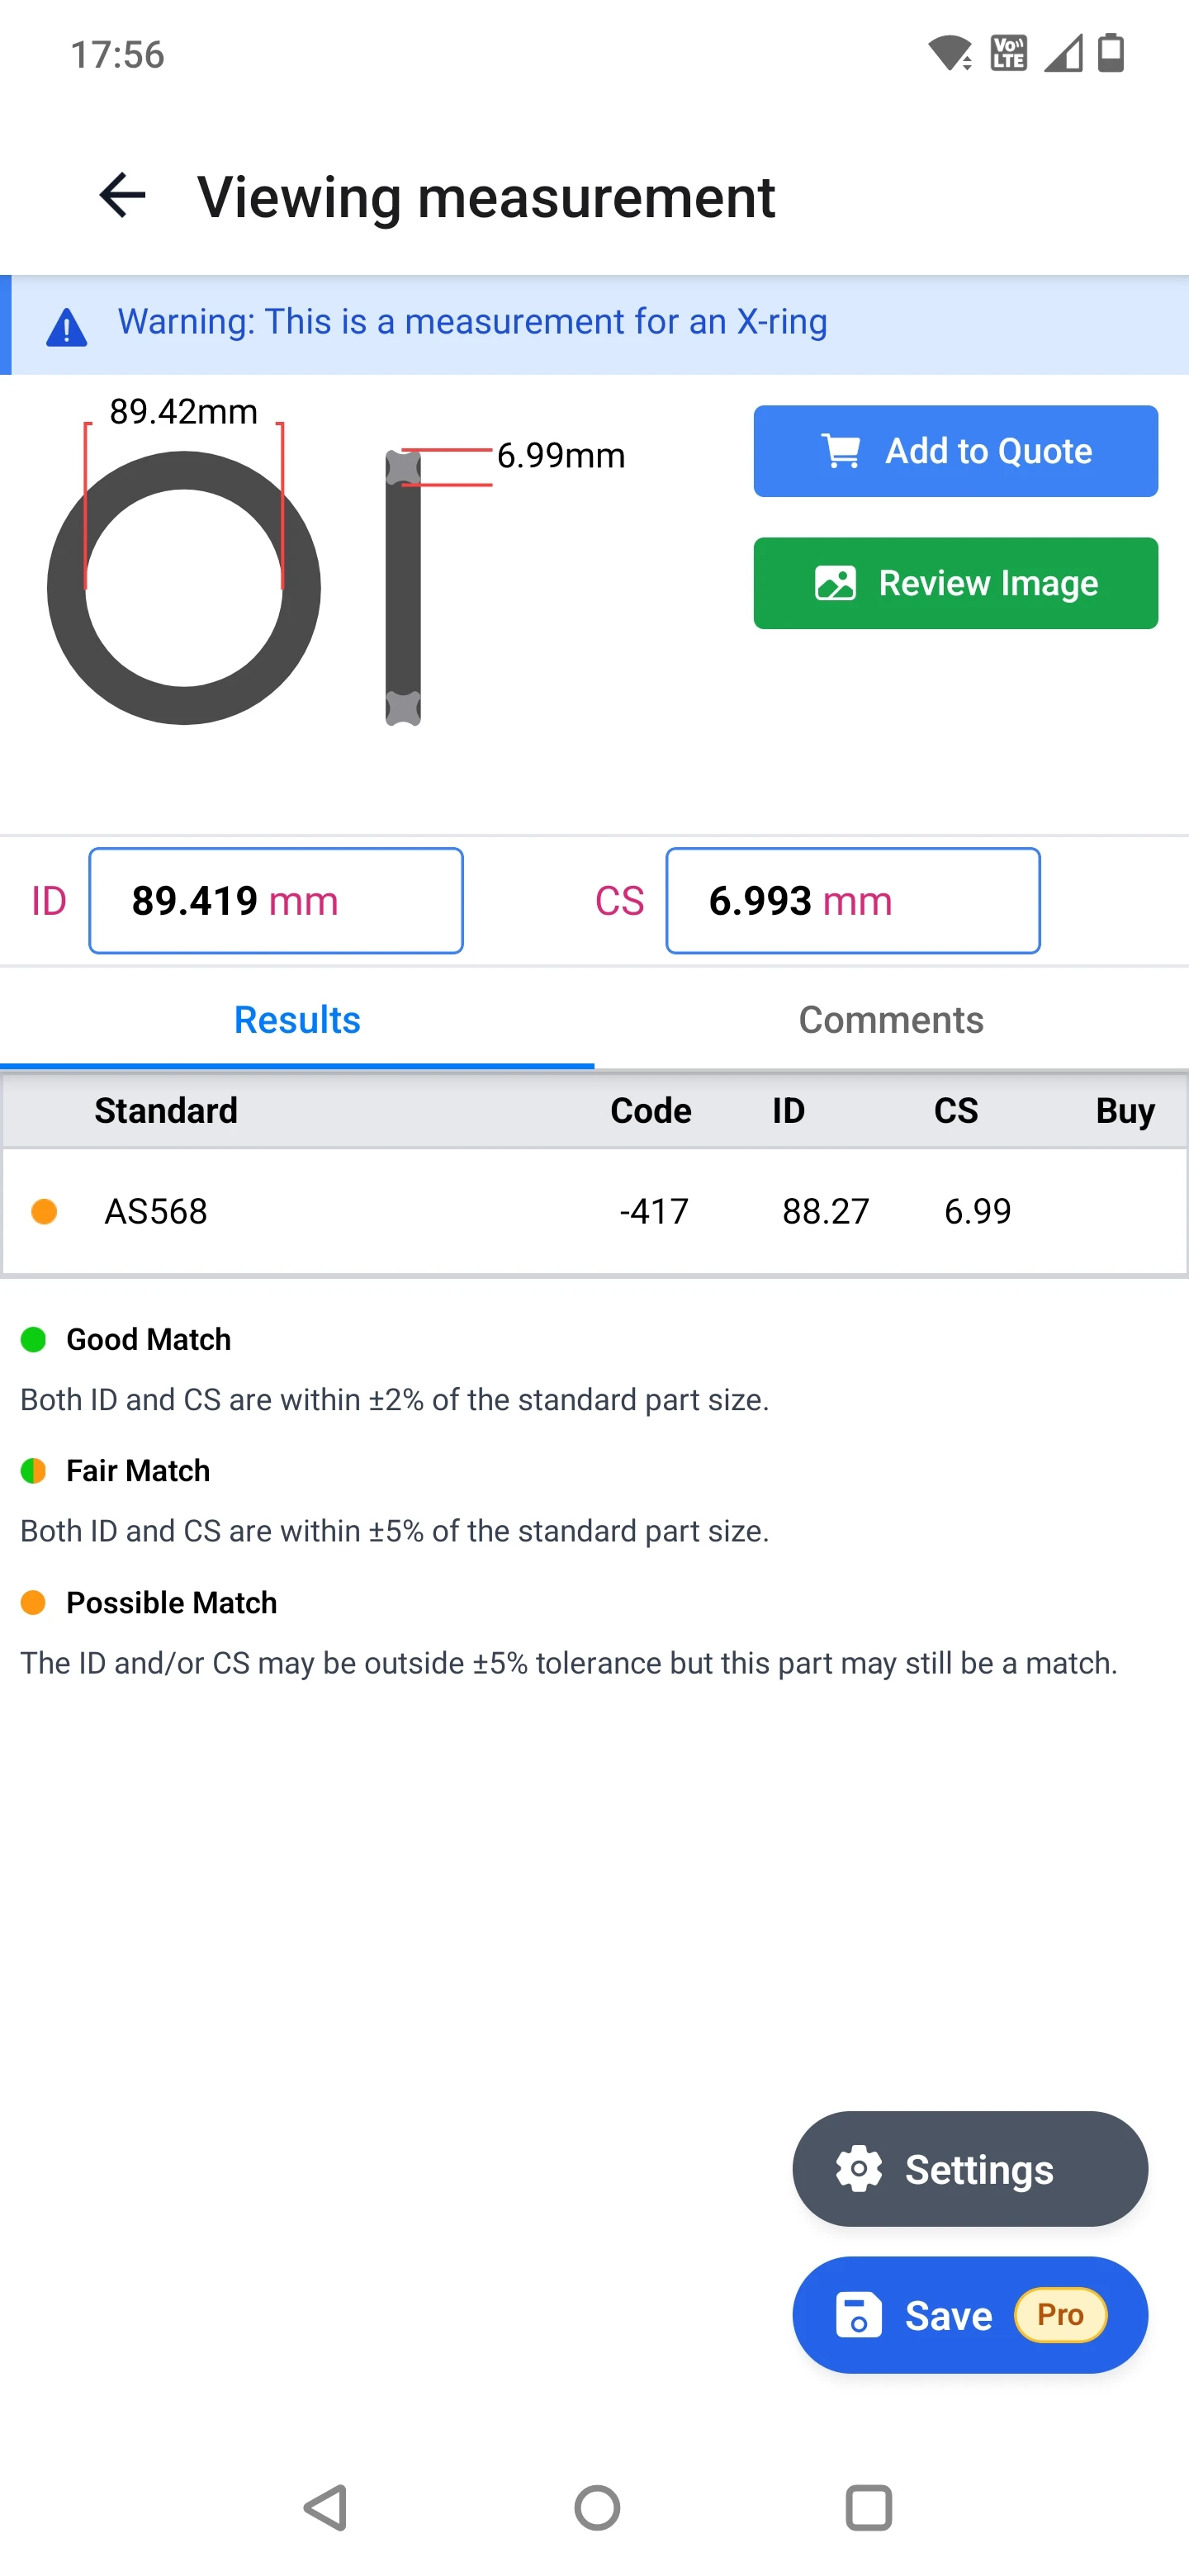Tap the picture icon on Review Image

coord(835,583)
